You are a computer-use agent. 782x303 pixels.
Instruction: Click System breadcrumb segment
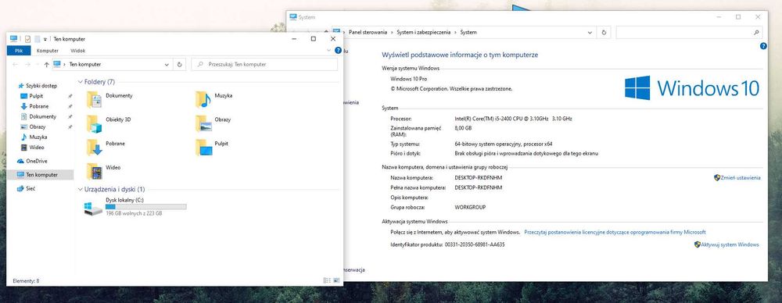coord(468,32)
